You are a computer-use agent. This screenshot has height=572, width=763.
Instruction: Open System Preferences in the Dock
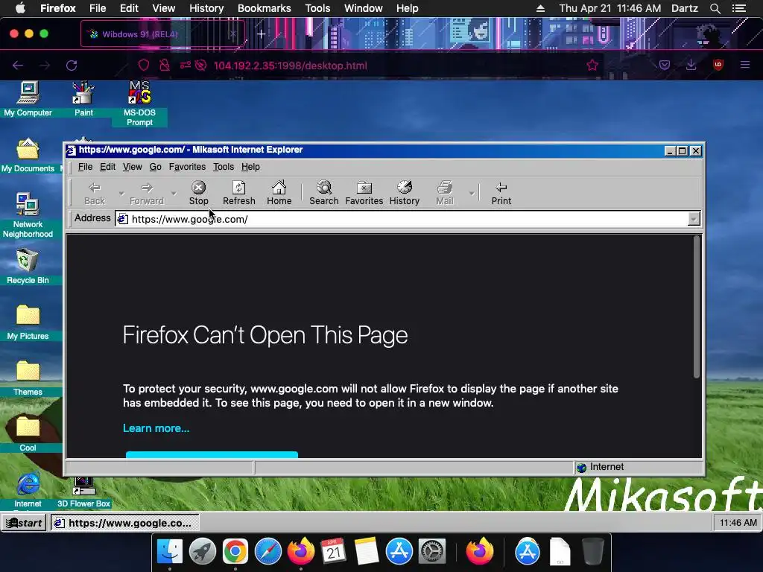432,552
